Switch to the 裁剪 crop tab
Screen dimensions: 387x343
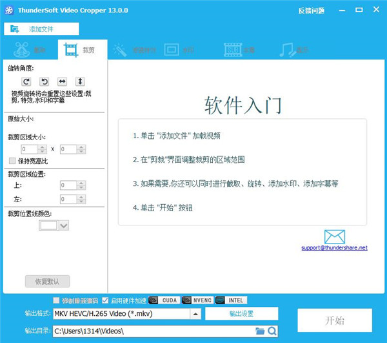pyautogui.click(x=81, y=50)
